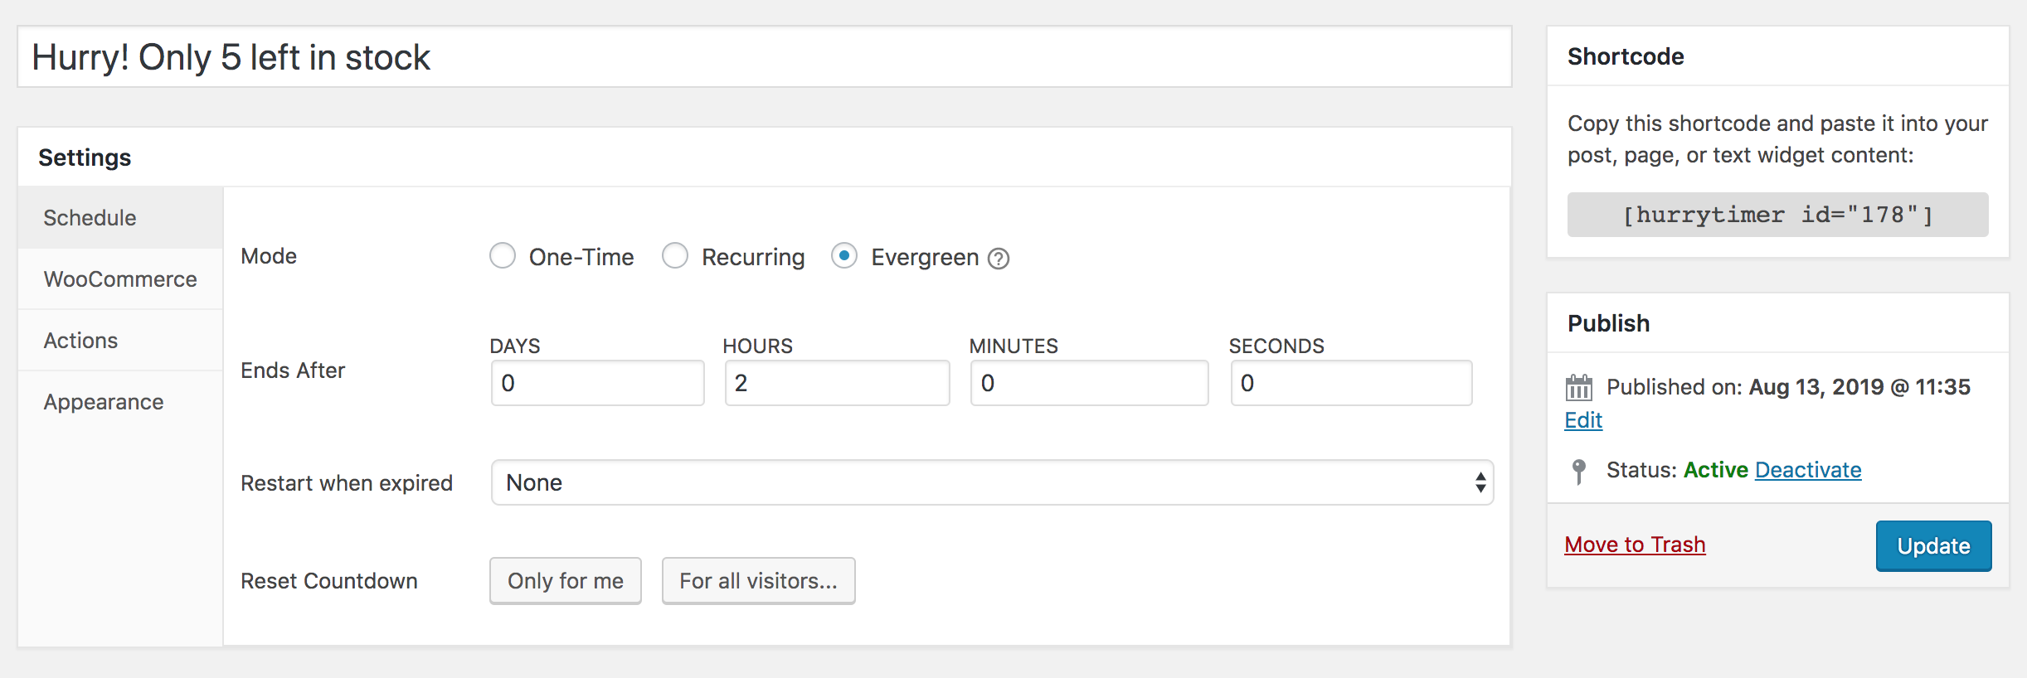Select the One-Time mode radio button
This screenshot has width=2027, height=678.
[503, 256]
